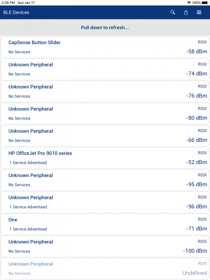Tap the Wi-Fi status icon

point(189,3)
